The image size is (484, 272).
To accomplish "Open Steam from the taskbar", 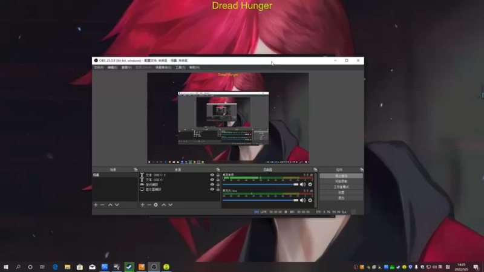I will pyautogui.click(x=129, y=267).
